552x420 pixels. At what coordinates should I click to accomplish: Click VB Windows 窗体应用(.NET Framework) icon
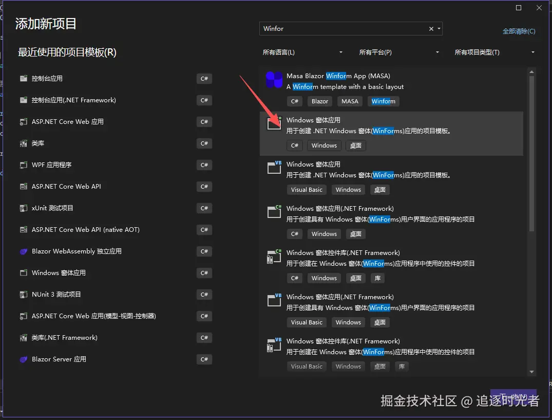point(274,300)
